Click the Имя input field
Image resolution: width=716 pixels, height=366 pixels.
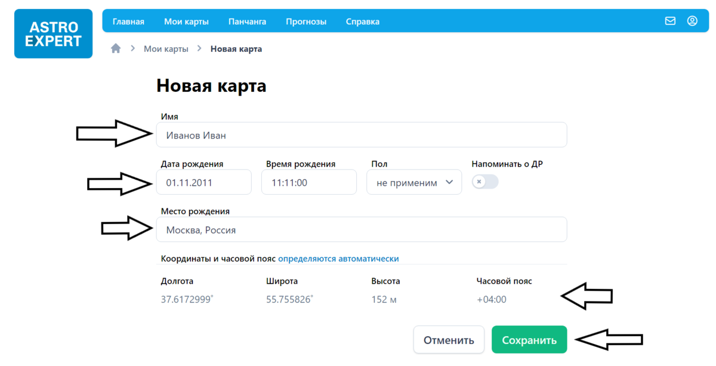[x=362, y=135]
